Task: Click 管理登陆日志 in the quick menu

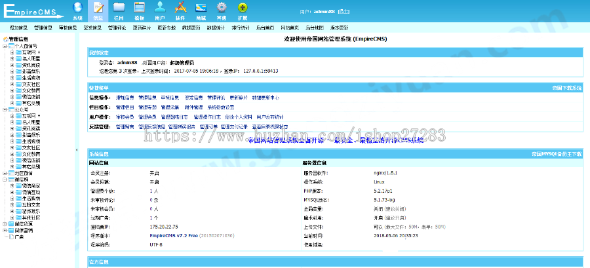Action: (x=174, y=117)
